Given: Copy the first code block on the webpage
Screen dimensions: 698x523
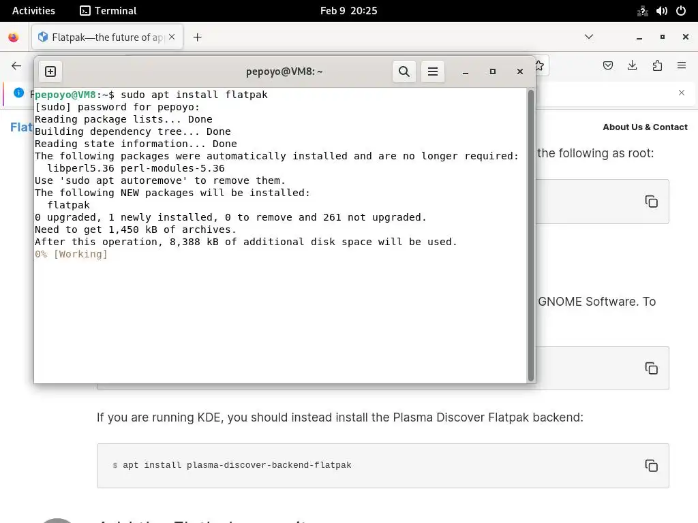Looking at the screenshot, I should pos(651,202).
